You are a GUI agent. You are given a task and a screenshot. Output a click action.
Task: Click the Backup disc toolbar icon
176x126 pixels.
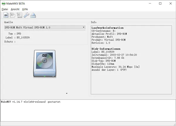coord(20,15)
